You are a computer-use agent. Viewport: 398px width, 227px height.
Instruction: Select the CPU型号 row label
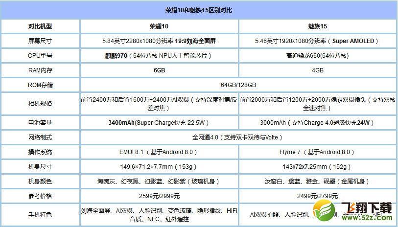pos(40,56)
